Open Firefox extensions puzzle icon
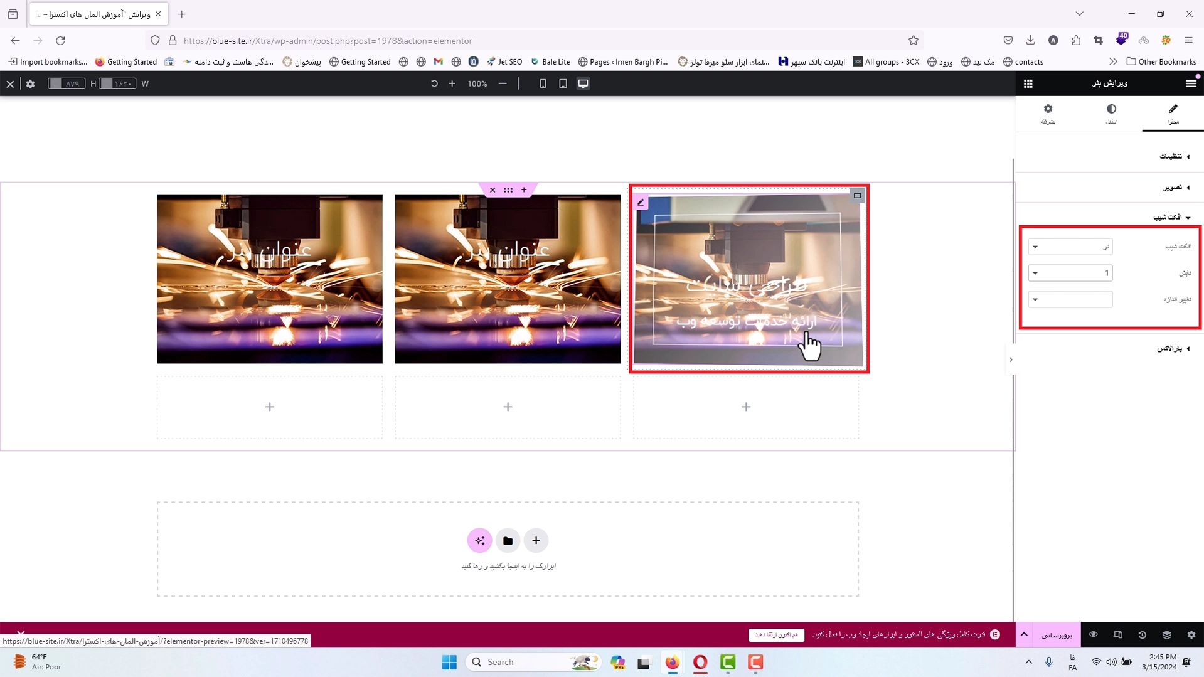 pos(1075,41)
